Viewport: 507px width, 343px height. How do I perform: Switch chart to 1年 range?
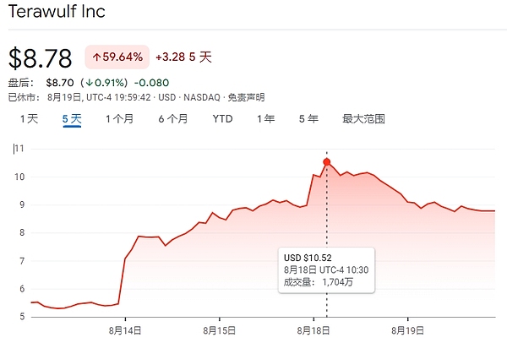click(x=266, y=119)
